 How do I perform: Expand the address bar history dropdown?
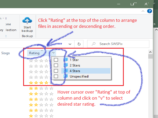tap(70, 44)
